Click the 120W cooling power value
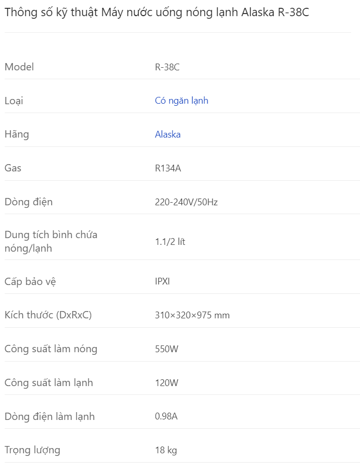This screenshot has height=471, width=360. (x=167, y=383)
